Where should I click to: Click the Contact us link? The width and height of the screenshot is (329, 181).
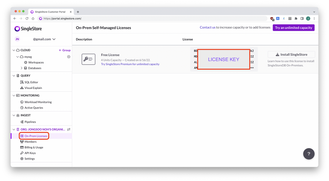point(208,27)
